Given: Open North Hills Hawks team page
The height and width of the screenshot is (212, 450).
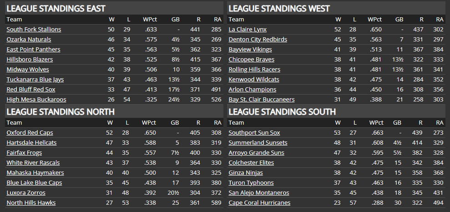Looking at the screenshot, I should click(x=31, y=203).
